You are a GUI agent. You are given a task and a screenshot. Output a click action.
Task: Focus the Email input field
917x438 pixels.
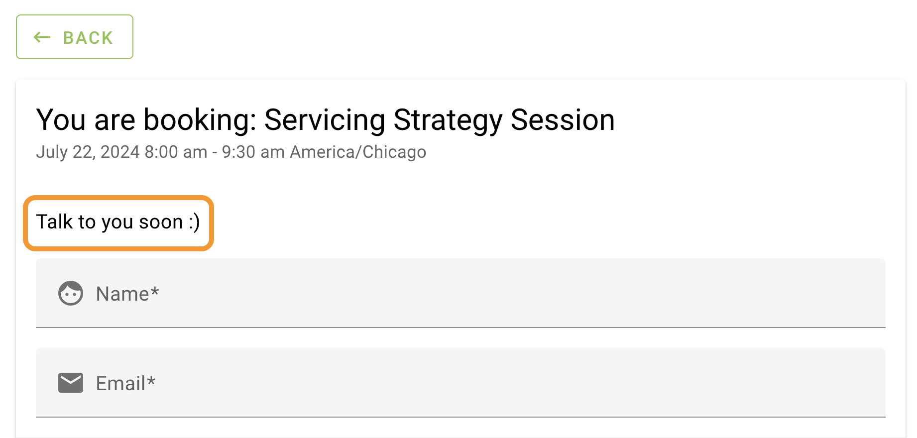(x=348, y=383)
